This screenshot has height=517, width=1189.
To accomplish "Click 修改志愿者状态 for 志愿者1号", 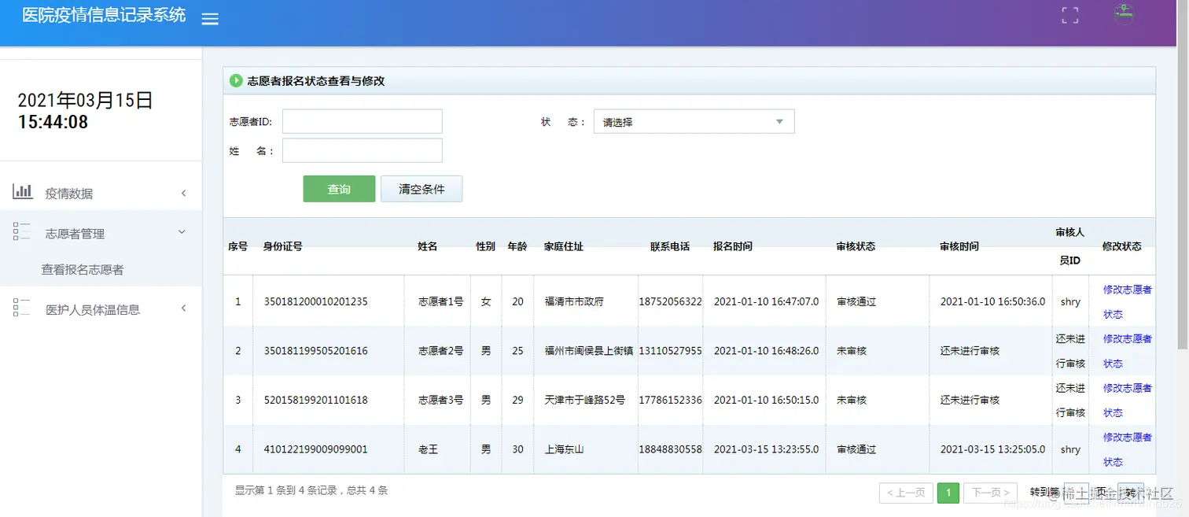I will pos(1127,301).
